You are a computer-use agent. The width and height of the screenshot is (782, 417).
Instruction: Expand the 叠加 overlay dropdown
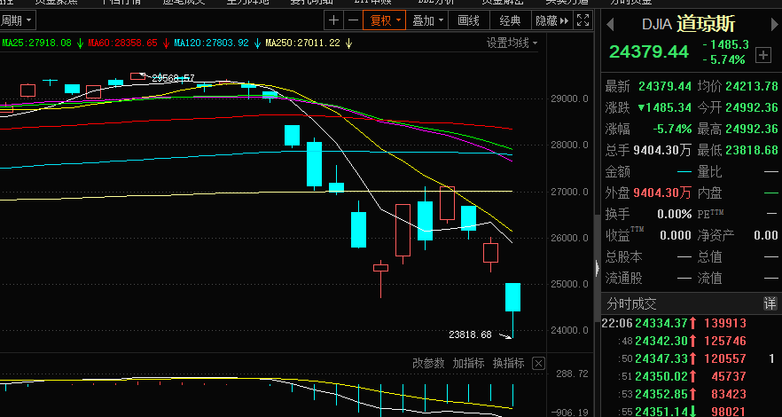pos(429,20)
